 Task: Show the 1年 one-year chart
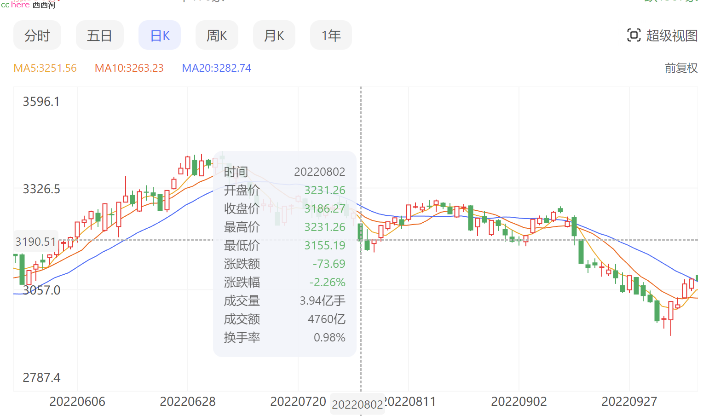(x=331, y=35)
